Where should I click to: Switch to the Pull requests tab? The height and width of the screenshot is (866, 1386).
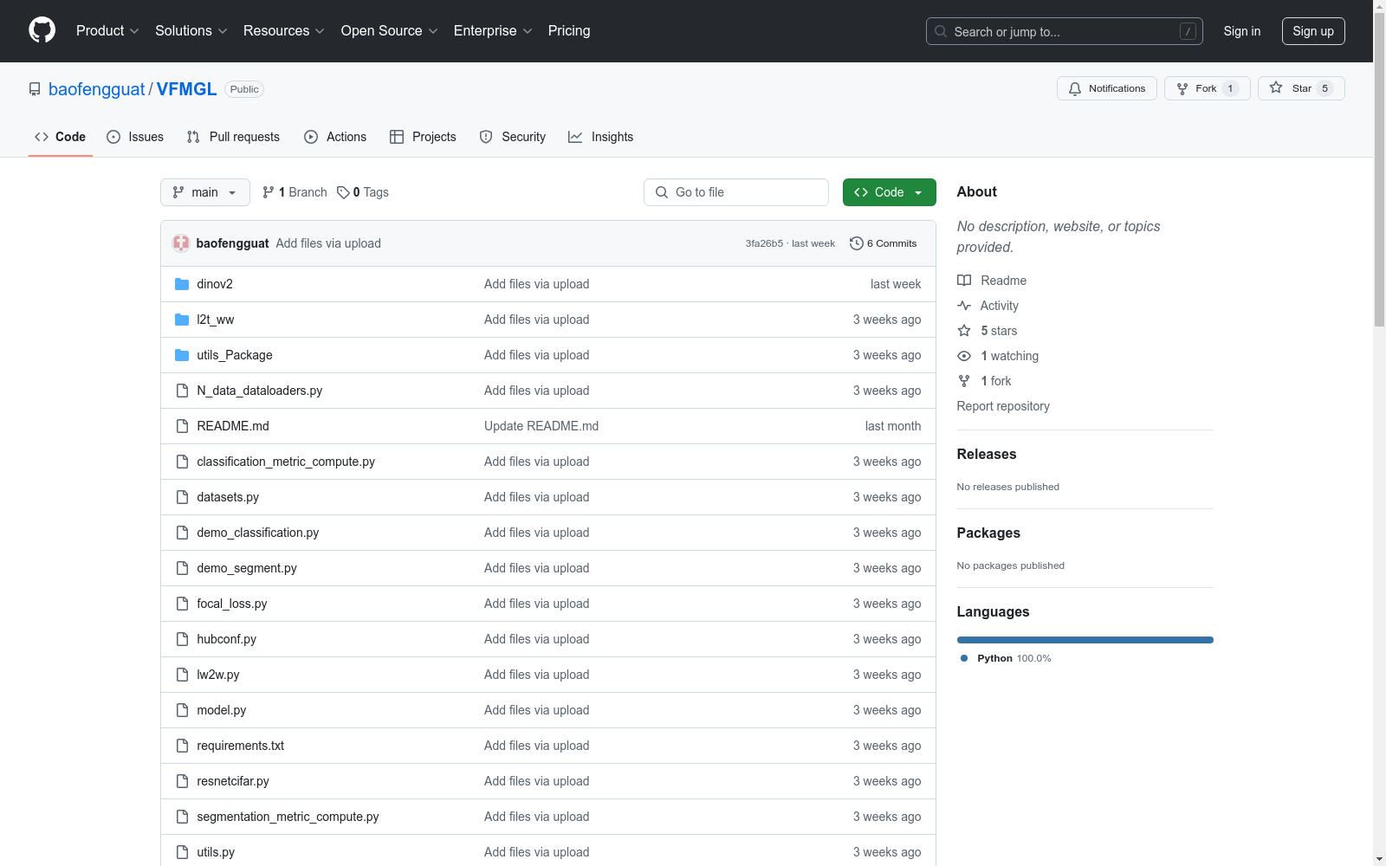click(x=233, y=137)
